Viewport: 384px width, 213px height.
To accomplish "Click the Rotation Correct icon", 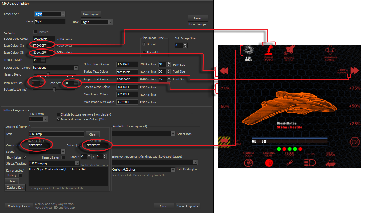I will [330, 51].
